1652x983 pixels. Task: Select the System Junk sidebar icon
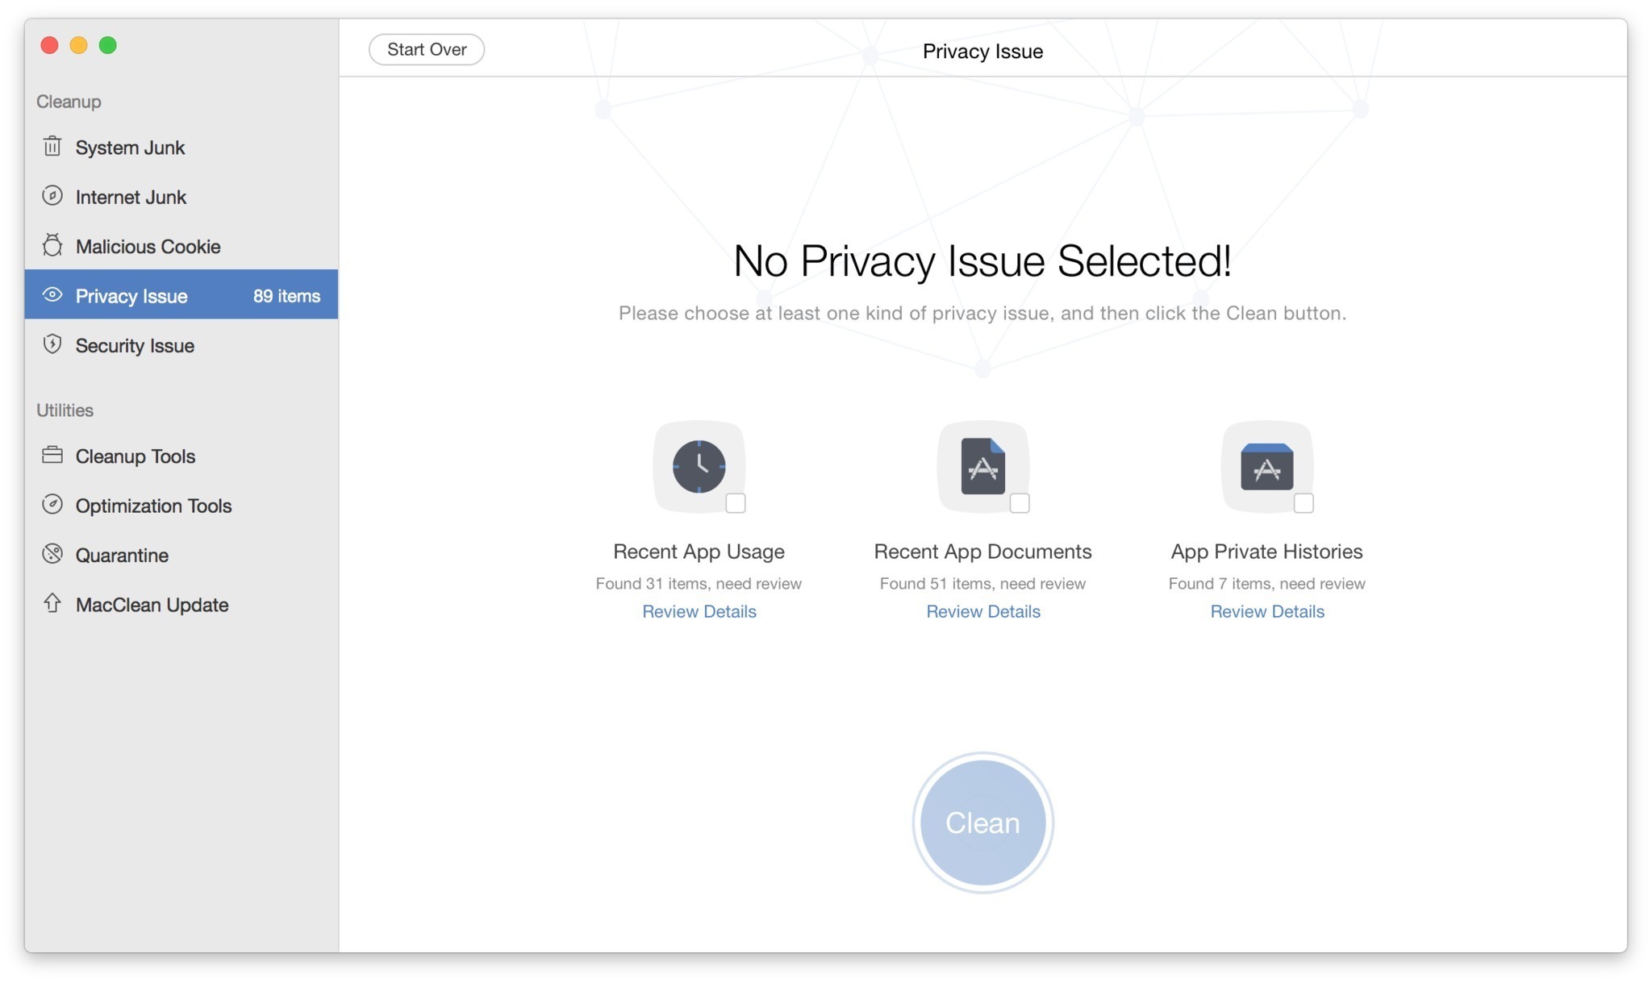[52, 145]
